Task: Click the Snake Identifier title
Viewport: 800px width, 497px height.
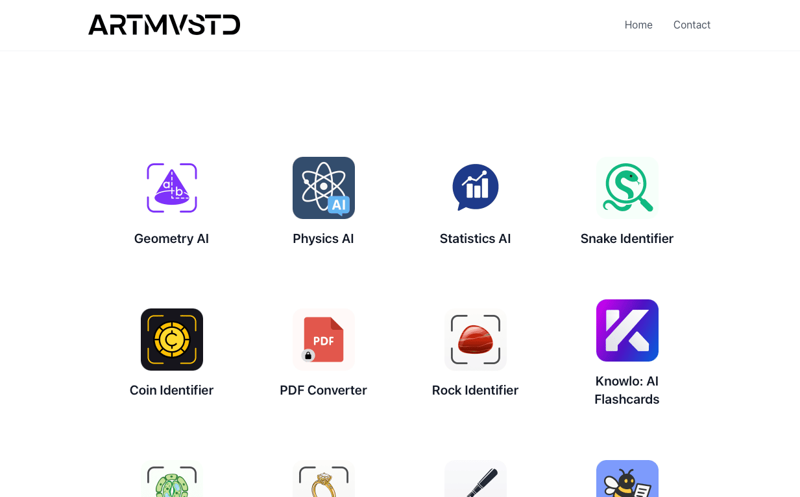Action: pyautogui.click(x=627, y=238)
